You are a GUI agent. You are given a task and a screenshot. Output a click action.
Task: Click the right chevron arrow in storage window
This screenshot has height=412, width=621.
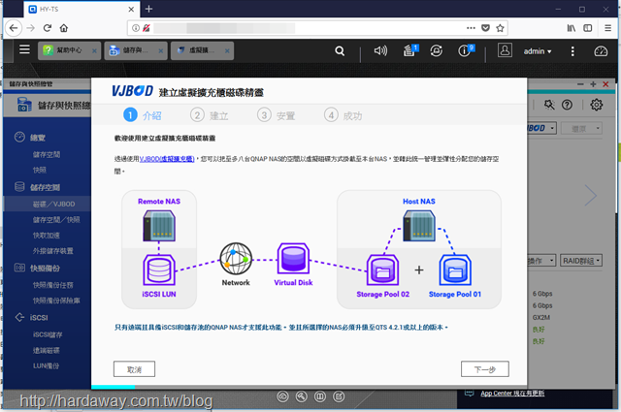click(x=591, y=195)
